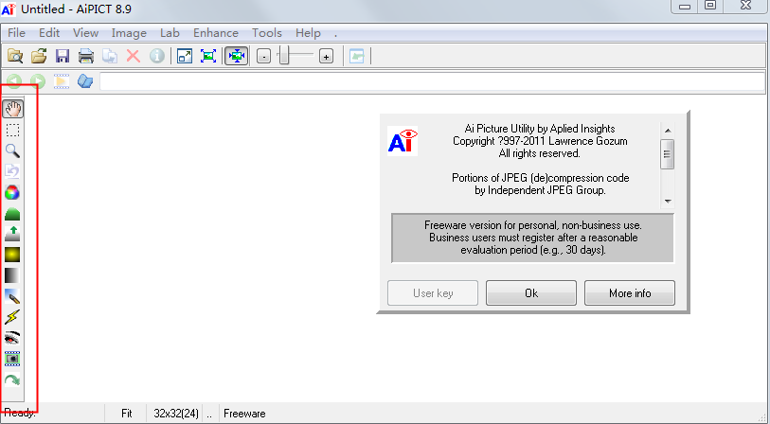Click the User key button

coord(433,293)
